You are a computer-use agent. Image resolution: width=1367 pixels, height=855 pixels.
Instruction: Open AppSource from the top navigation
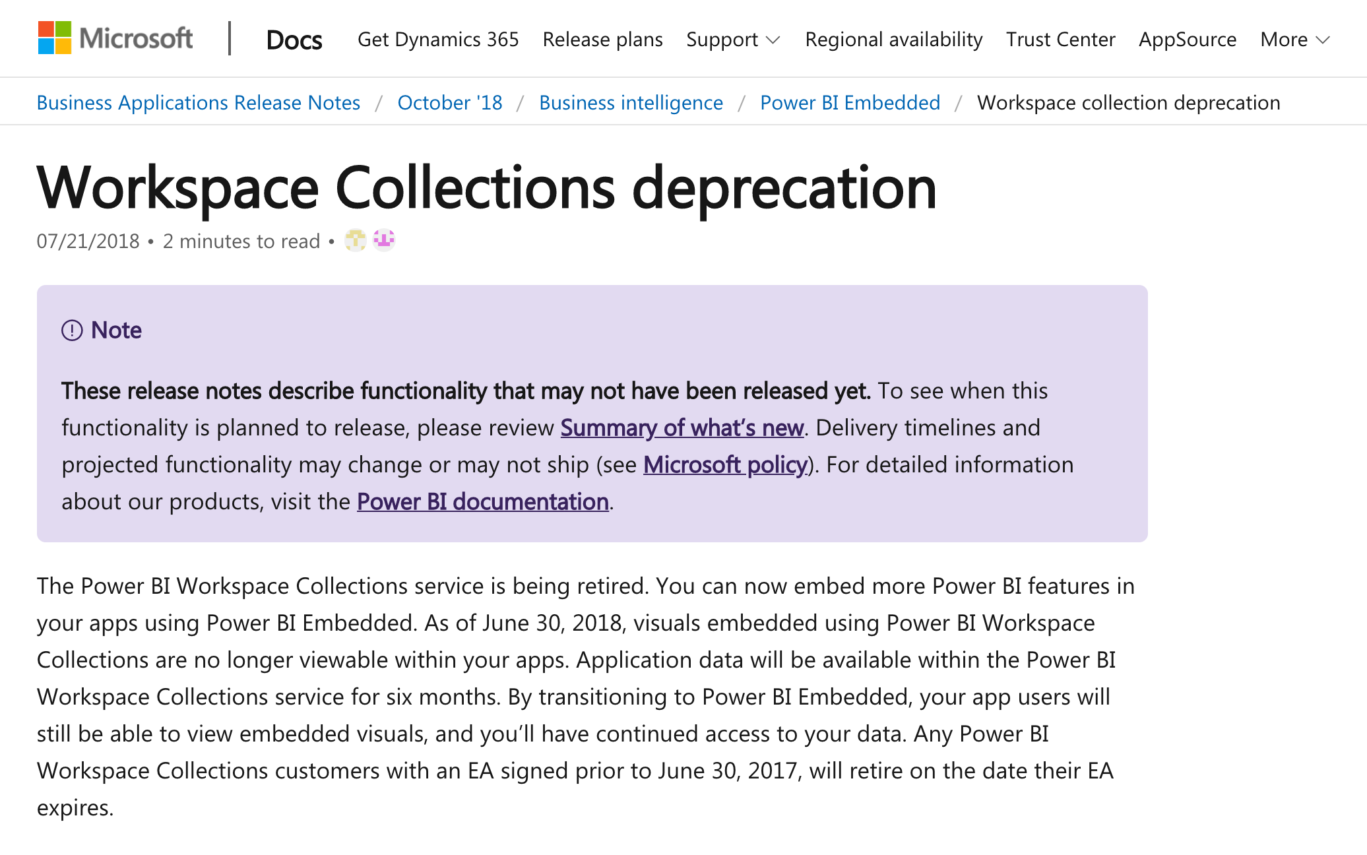click(1188, 40)
